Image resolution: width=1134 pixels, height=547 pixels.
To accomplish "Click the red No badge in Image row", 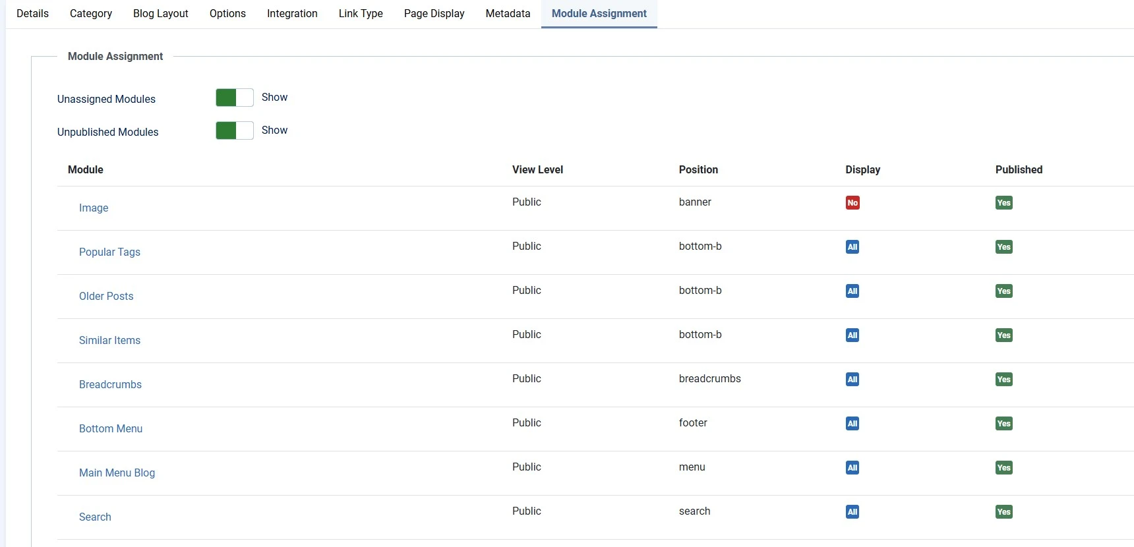I will (852, 203).
